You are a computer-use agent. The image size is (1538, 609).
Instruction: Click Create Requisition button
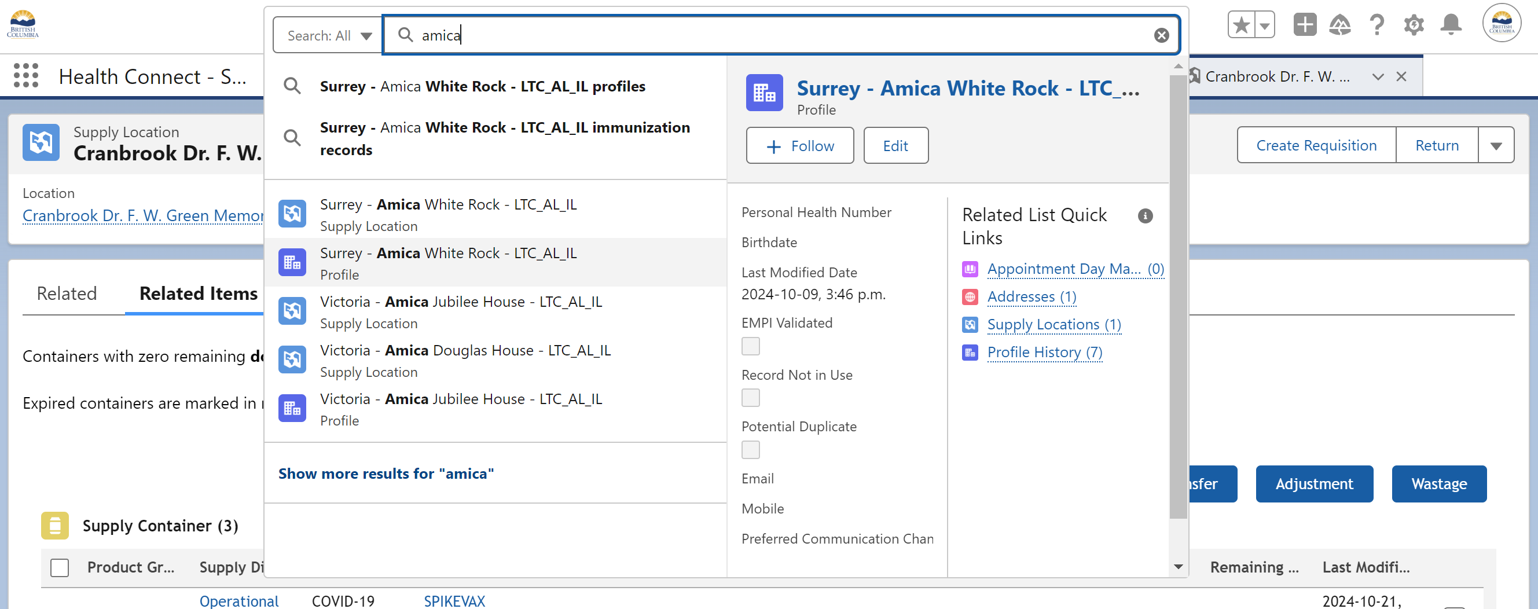pyautogui.click(x=1316, y=145)
